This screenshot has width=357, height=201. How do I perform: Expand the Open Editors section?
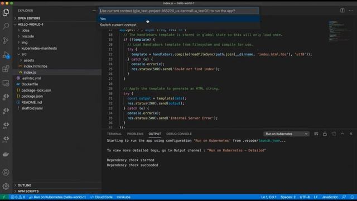[x=57, y=18]
